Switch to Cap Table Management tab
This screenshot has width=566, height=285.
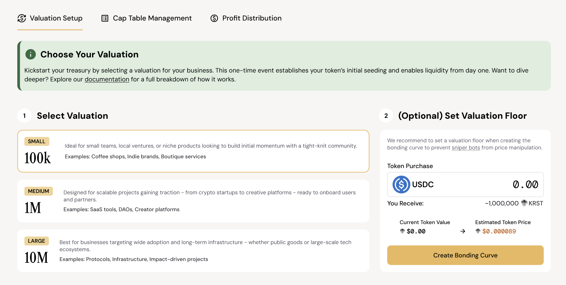point(146,18)
